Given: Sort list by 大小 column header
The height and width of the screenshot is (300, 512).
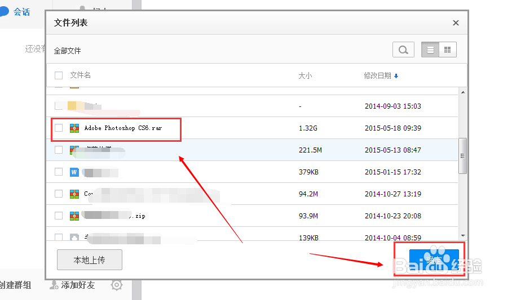Looking at the screenshot, I should [305, 75].
